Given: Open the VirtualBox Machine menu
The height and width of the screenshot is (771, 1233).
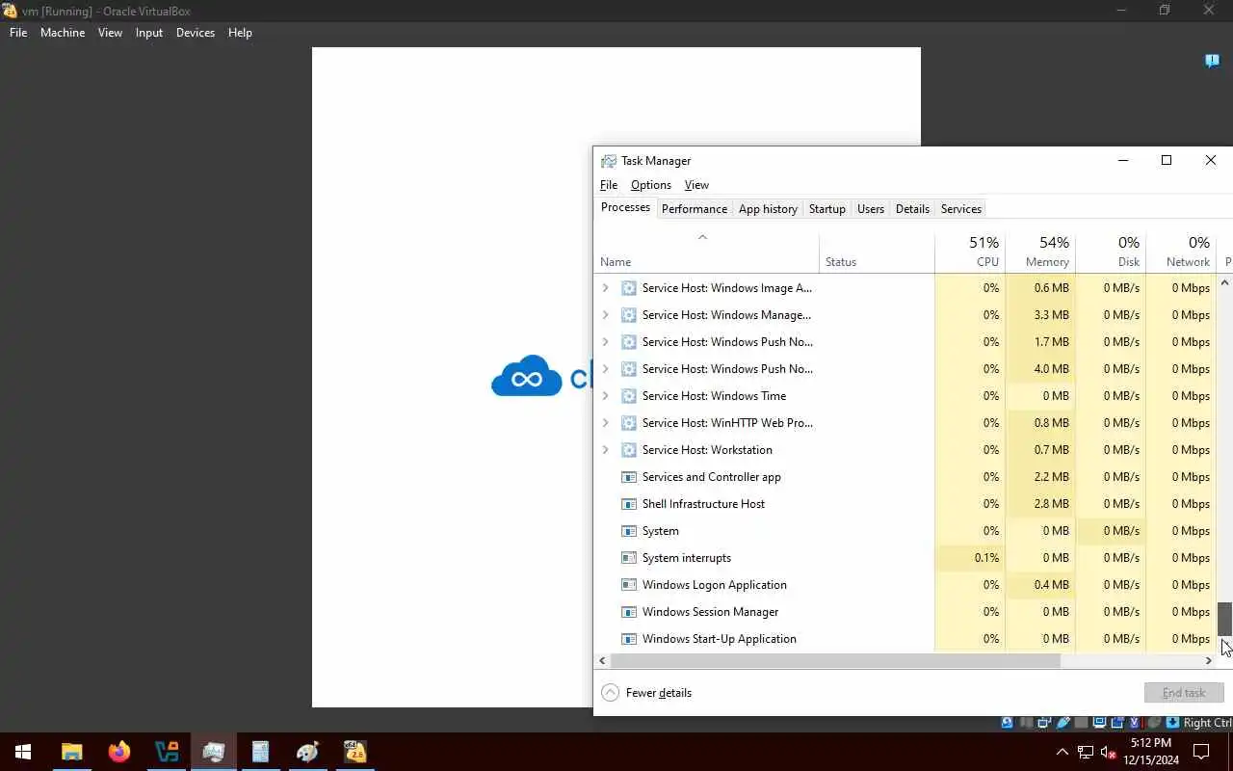Looking at the screenshot, I should click(x=63, y=33).
